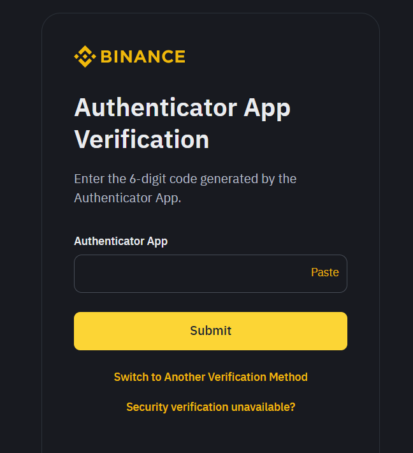Click the left edge of the code input
This screenshot has height=453, width=413.
tap(83, 274)
